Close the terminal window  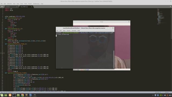(x=113, y=28)
